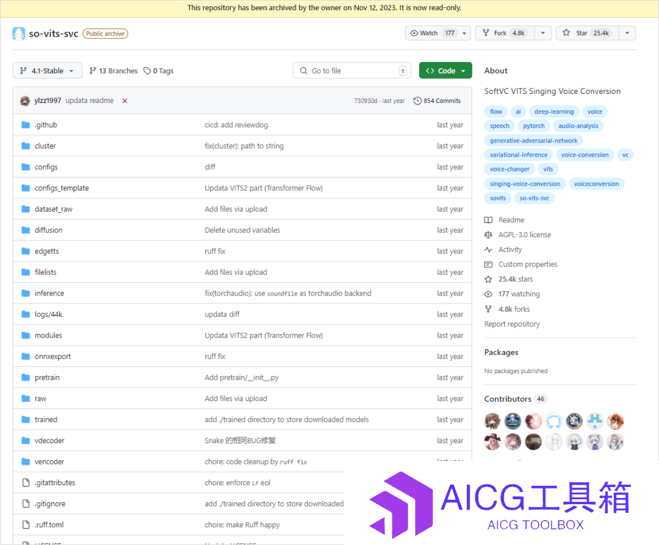Viewport: 659px width, 545px height.
Task: Click the .gitattributes file icon
Action: click(26, 483)
